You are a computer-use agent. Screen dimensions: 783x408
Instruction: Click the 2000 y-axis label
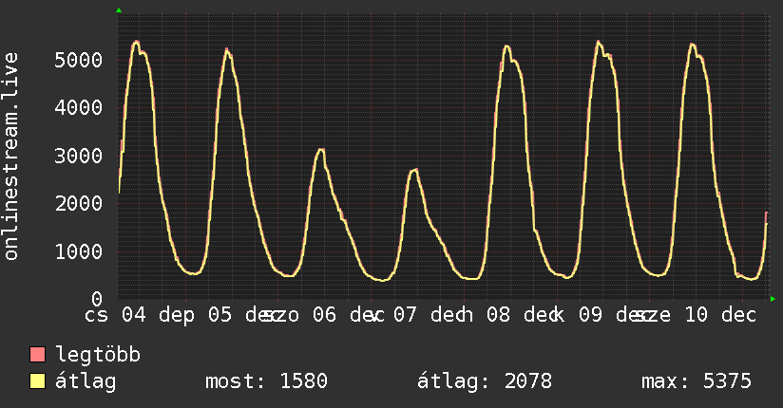(x=79, y=203)
